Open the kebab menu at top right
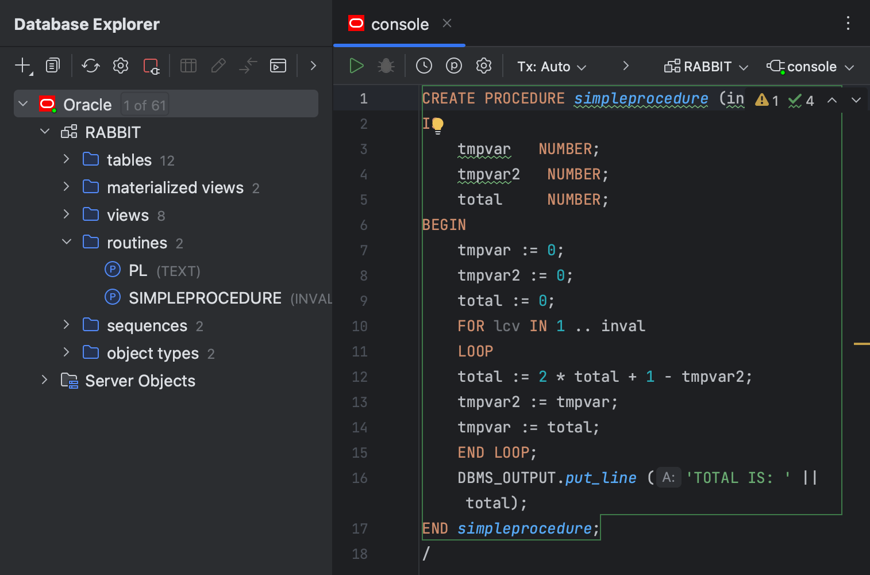This screenshot has width=870, height=575. [848, 24]
